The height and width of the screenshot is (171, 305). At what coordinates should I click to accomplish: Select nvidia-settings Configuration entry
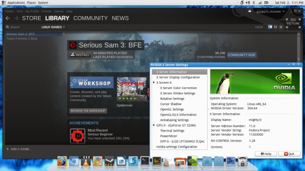click(177, 147)
